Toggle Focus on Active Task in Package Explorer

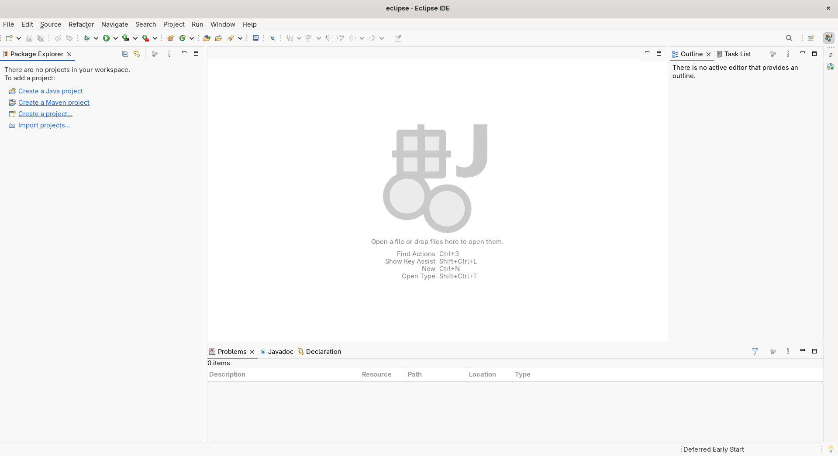click(155, 54)
